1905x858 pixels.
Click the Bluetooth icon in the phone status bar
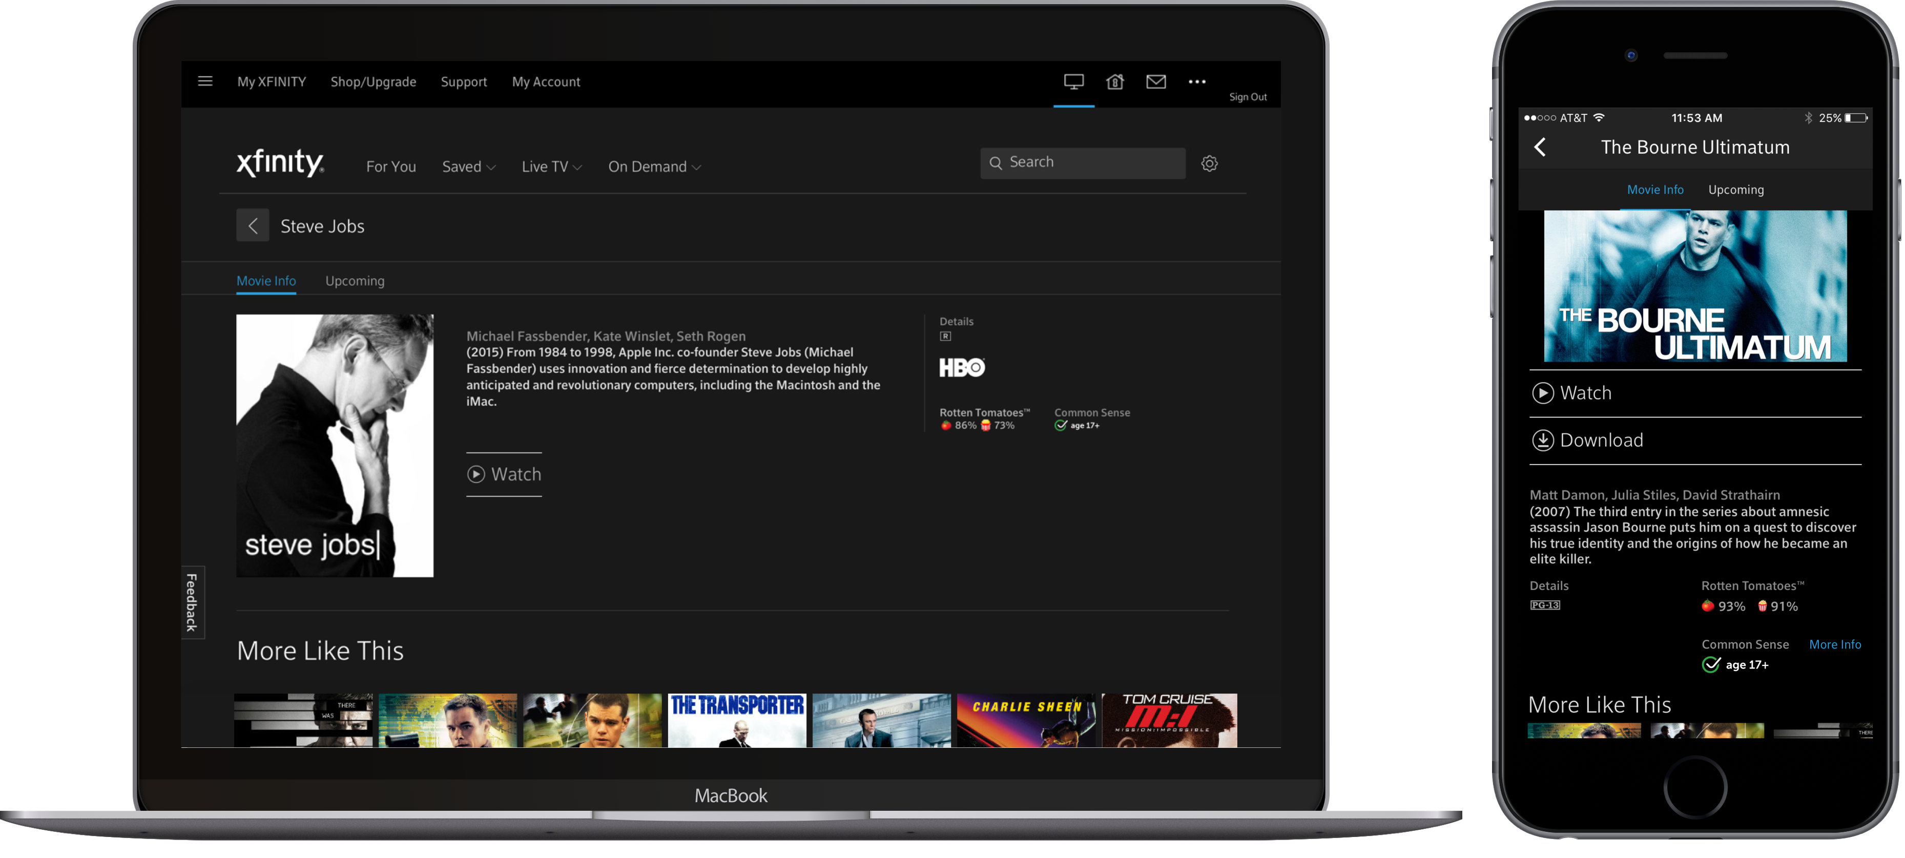tap(1807, 117)
